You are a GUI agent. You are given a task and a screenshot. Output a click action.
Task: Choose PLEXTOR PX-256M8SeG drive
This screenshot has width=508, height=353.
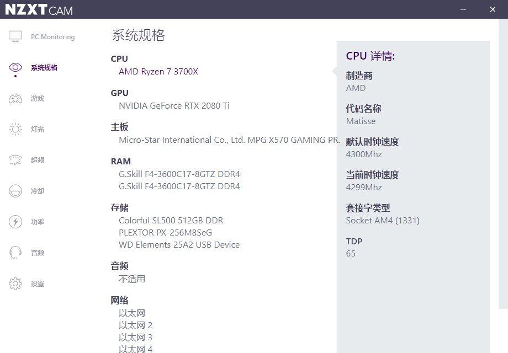pyautogui.click(x=165, y=233)
